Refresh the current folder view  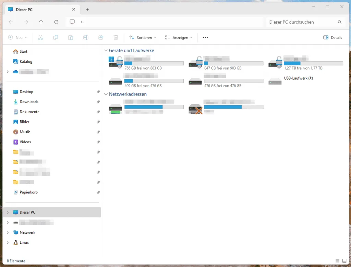(x=56, y=22)
